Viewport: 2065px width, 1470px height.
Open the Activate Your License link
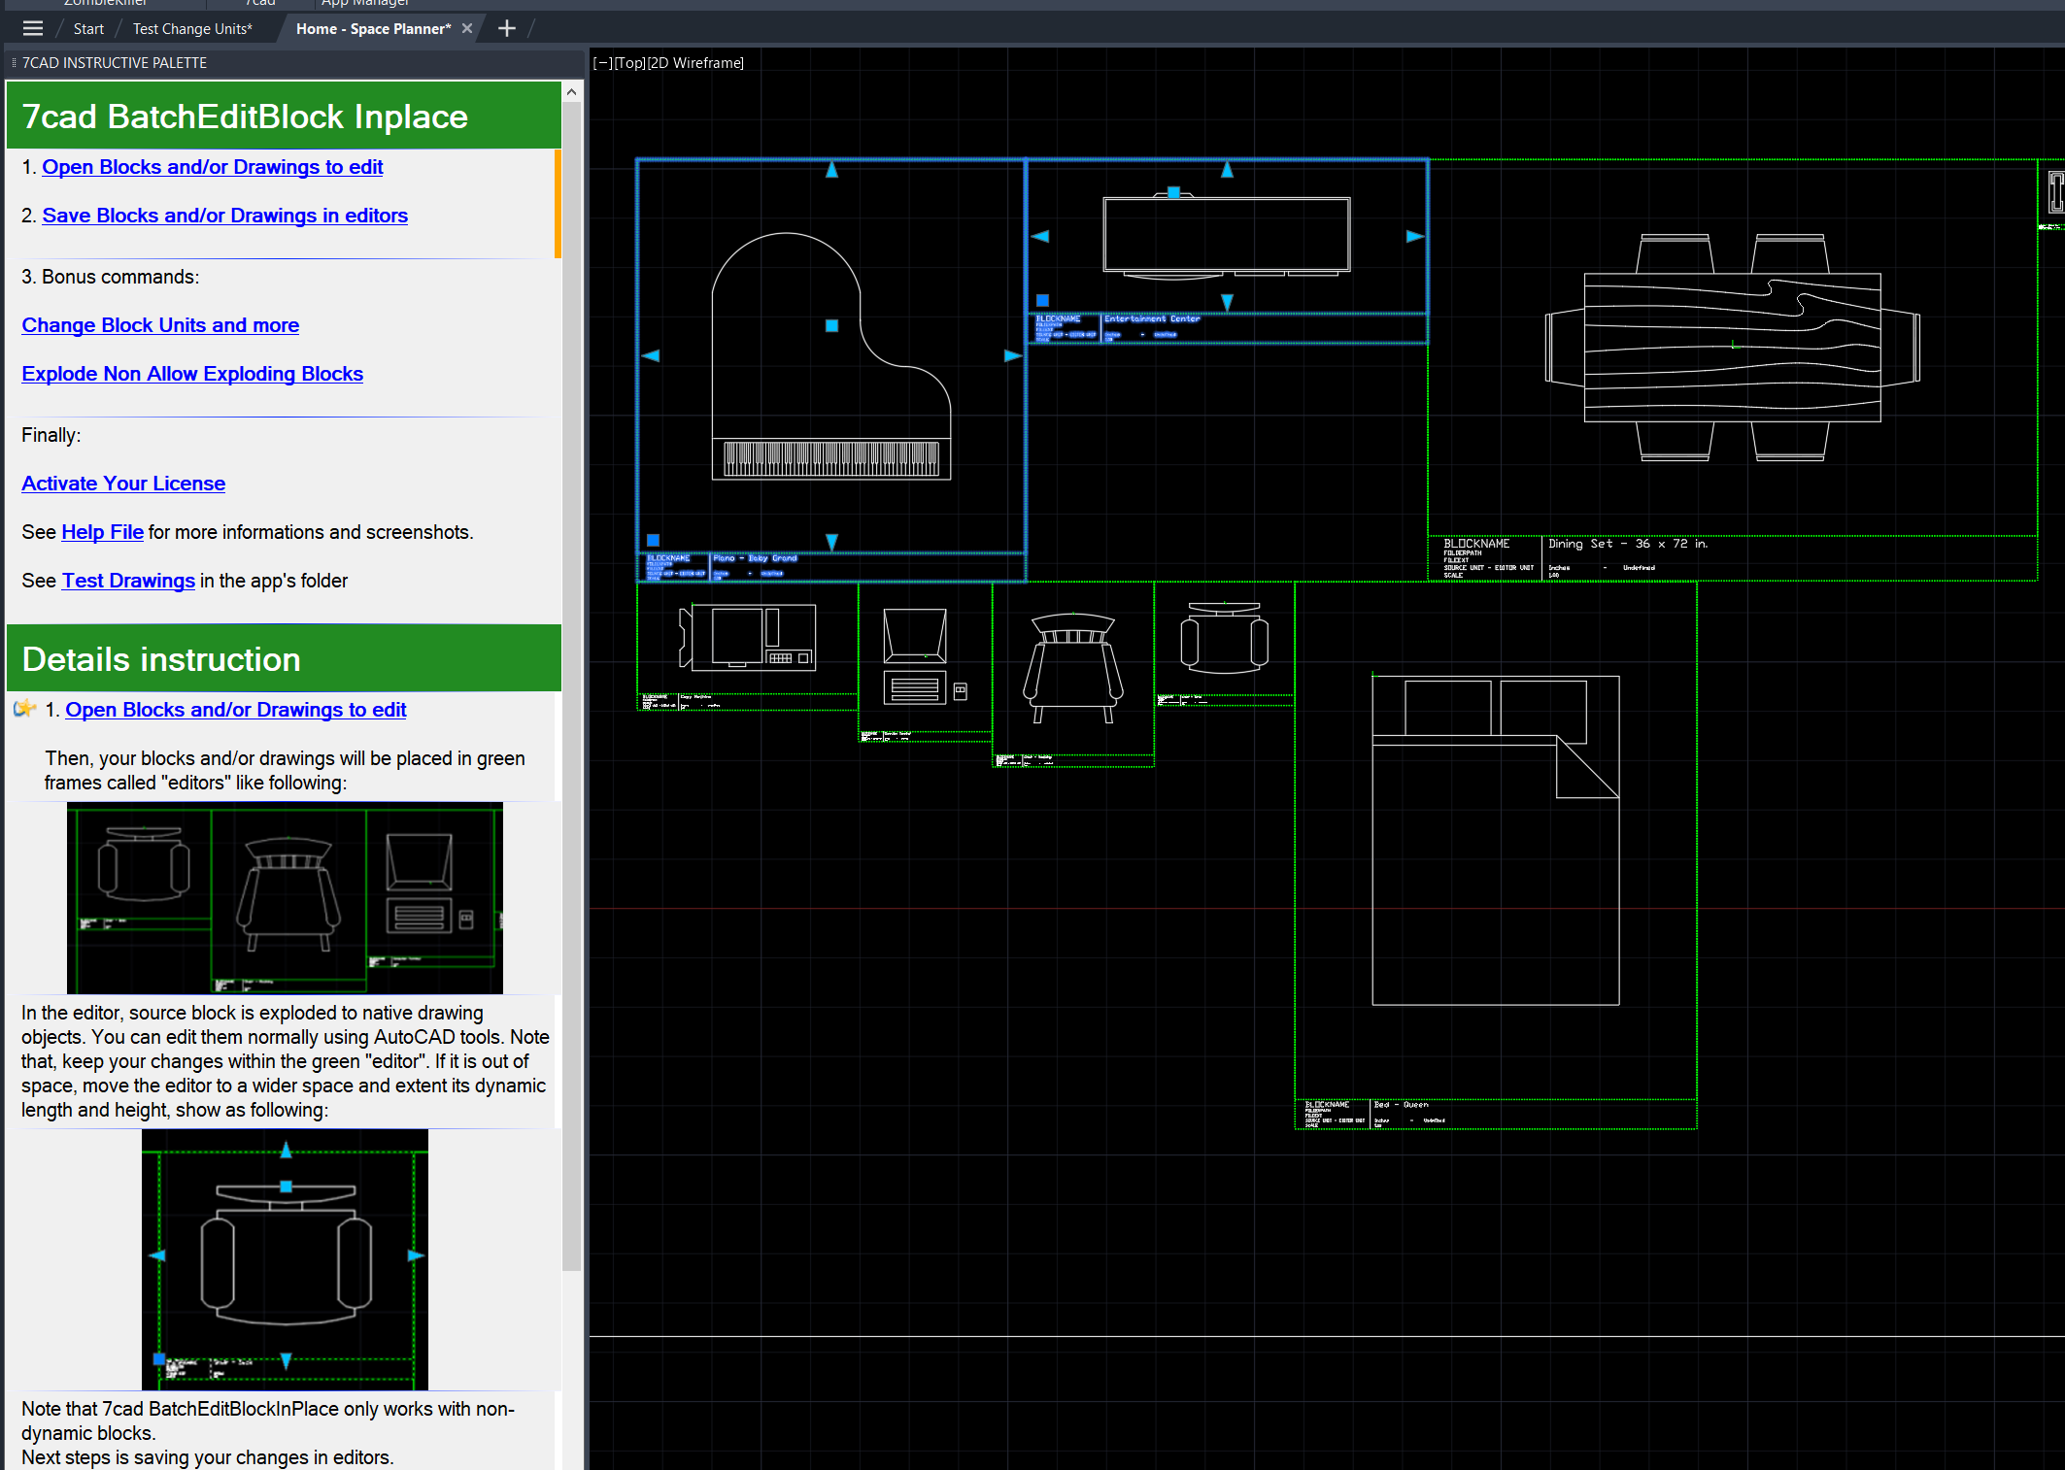tap(123, 484)
